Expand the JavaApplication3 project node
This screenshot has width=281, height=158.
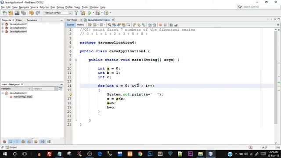[3, 28]
